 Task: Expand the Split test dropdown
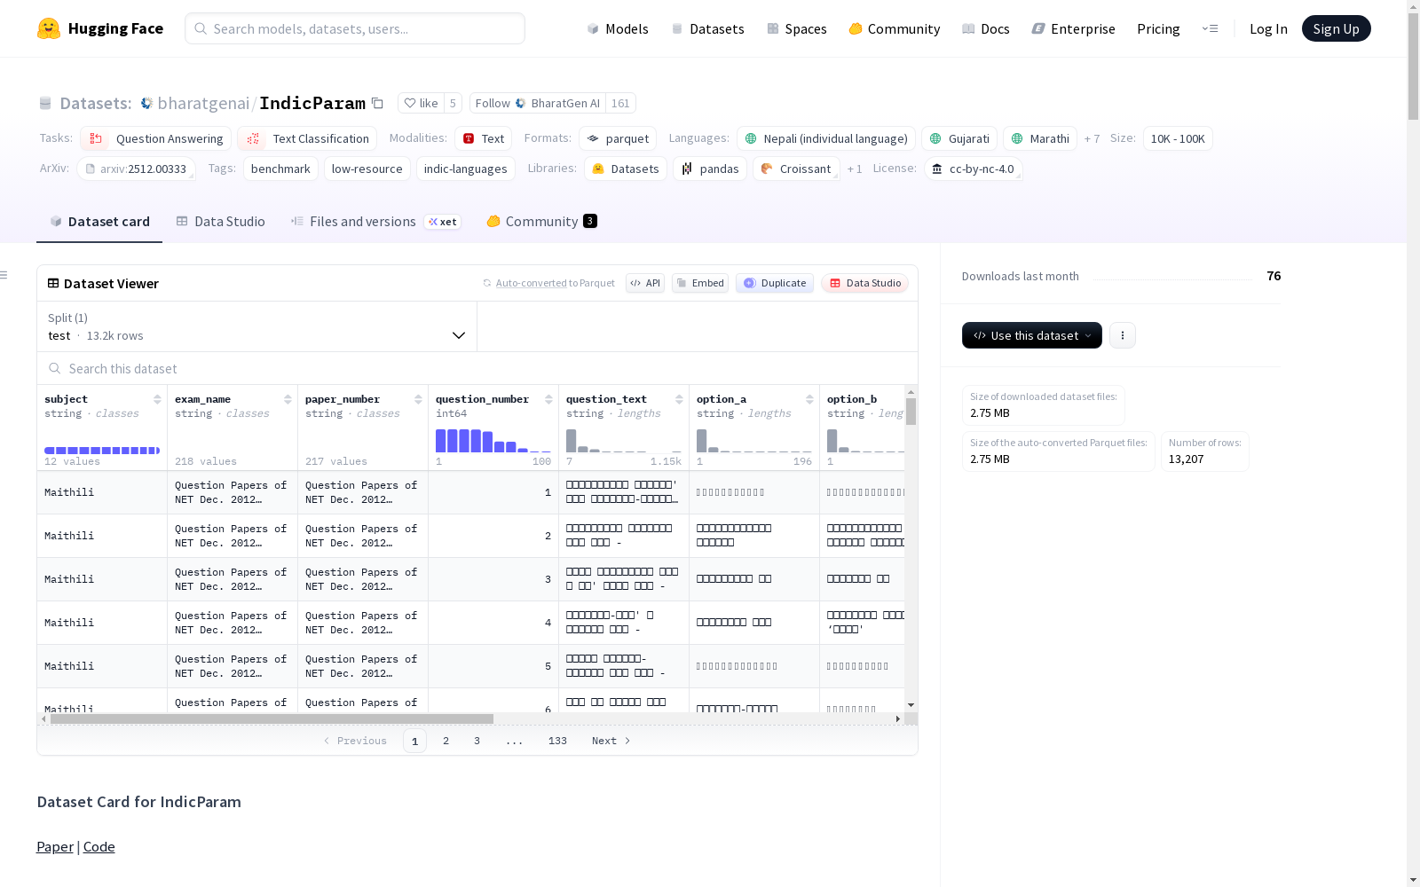(256, 326)
